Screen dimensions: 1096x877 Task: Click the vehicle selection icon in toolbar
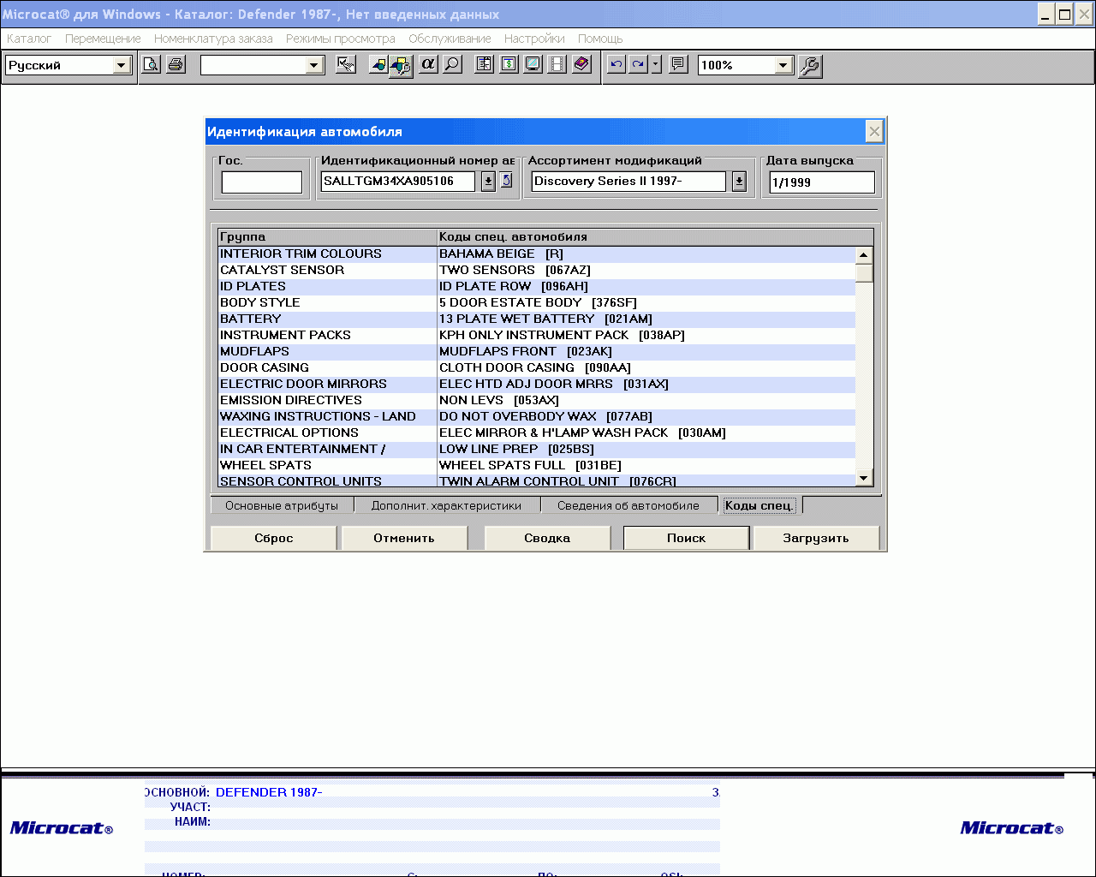pos(378,64)
